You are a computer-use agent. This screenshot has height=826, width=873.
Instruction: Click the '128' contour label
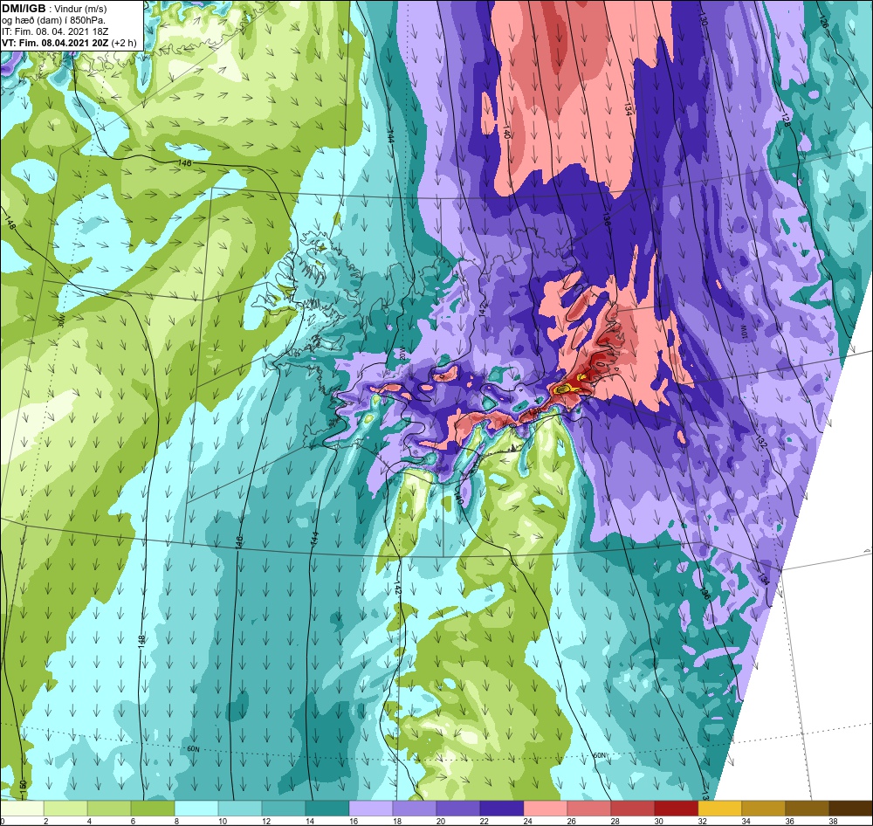[x=786, y=121]
